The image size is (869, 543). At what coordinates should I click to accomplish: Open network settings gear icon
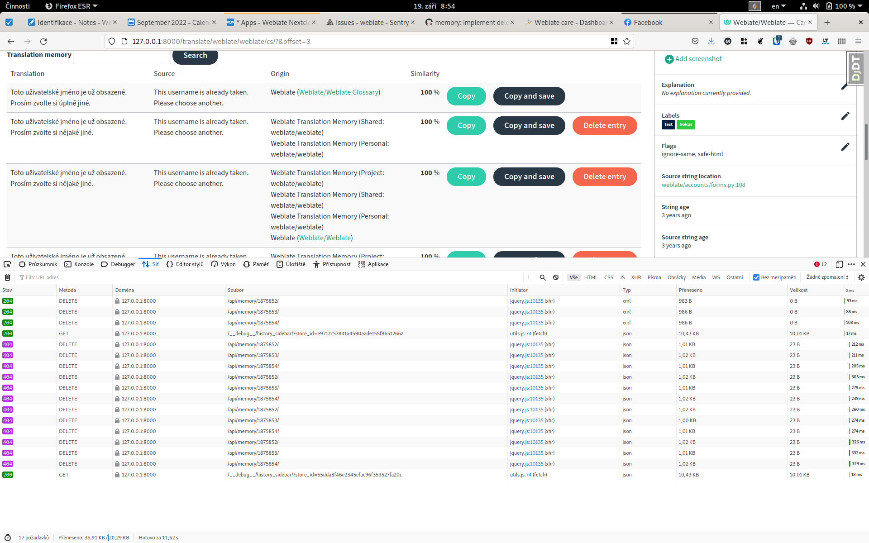(x=861, y=277)
